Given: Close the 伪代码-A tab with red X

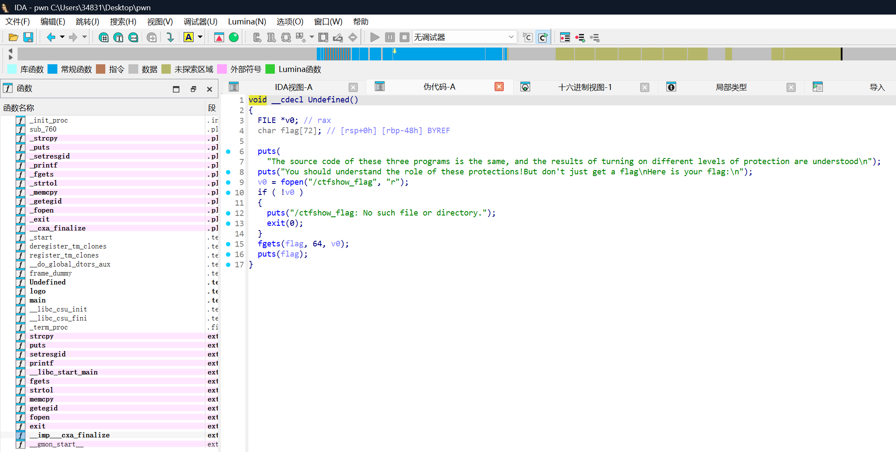Looking at the screenshot, I should click(x=499, y=87).
